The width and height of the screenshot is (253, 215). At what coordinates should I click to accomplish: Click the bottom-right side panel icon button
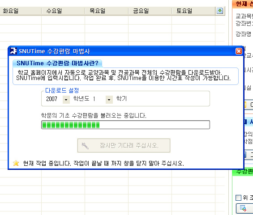click(244, 208)
